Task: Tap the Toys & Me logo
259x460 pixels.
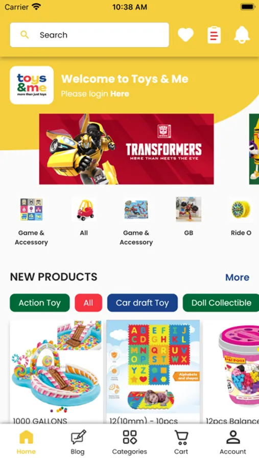Action: coord(32,85)
